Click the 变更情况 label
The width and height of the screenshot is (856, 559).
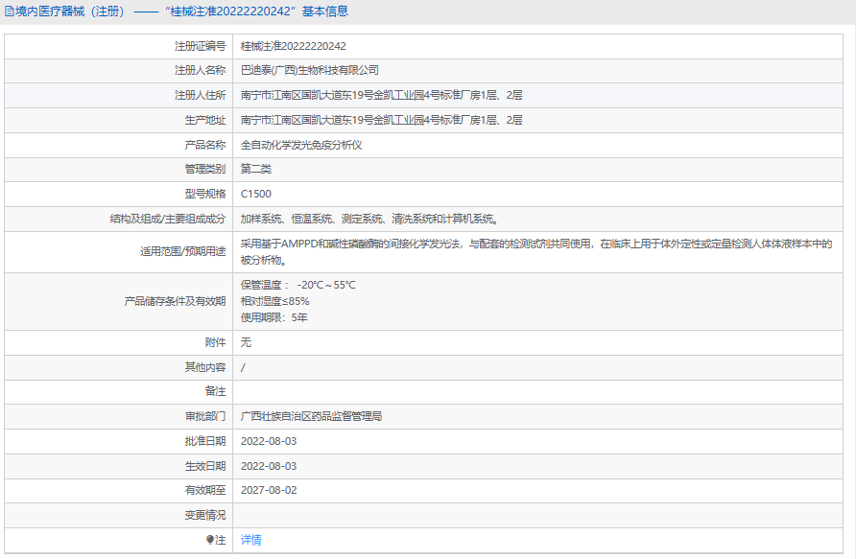tap(205, 515)
